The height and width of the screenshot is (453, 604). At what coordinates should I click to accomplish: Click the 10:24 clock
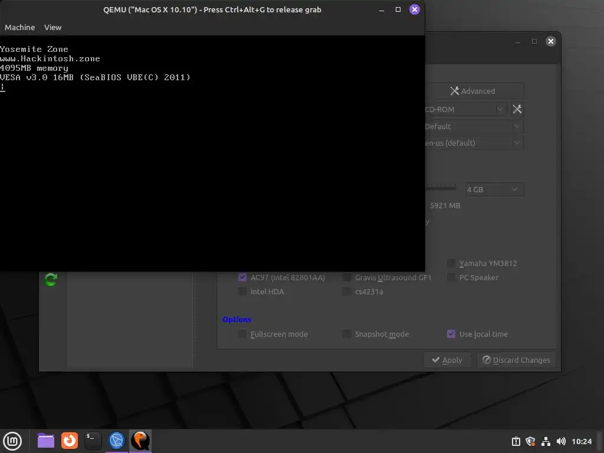click(582, 441)
